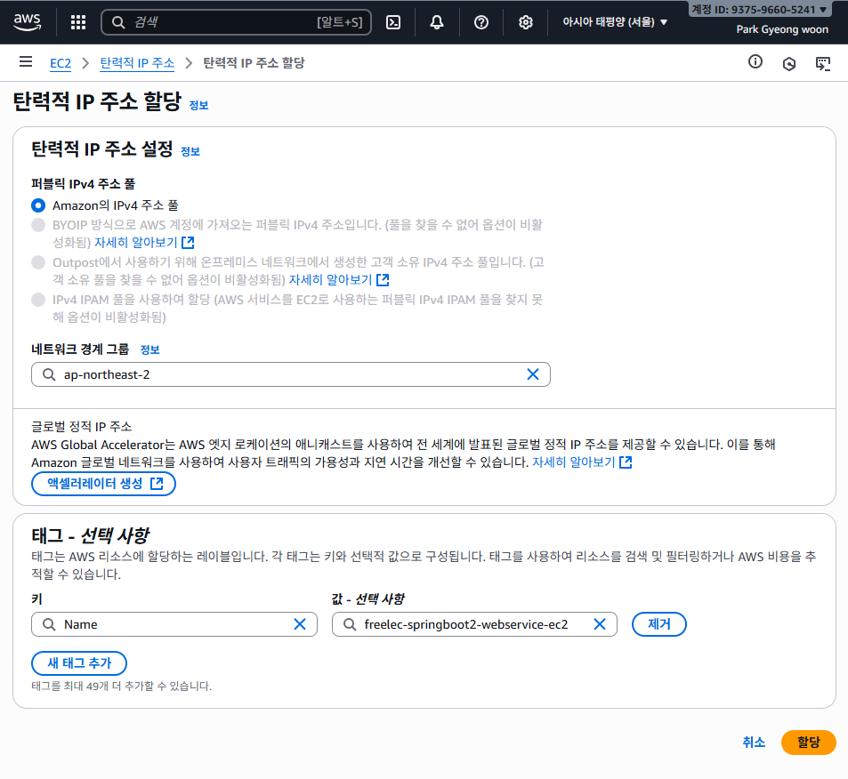The image size is (848, 779).
Task: Open 정보 link beside page title
Action: coord(198,106)
